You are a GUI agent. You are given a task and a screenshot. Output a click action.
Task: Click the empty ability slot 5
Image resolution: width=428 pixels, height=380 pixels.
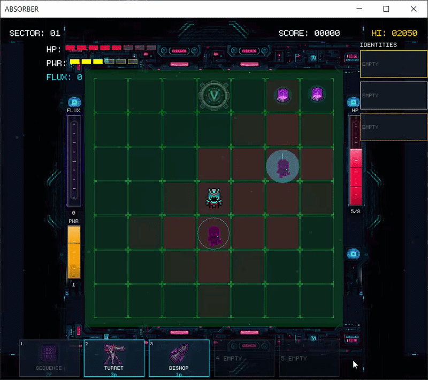pos(309,358)
